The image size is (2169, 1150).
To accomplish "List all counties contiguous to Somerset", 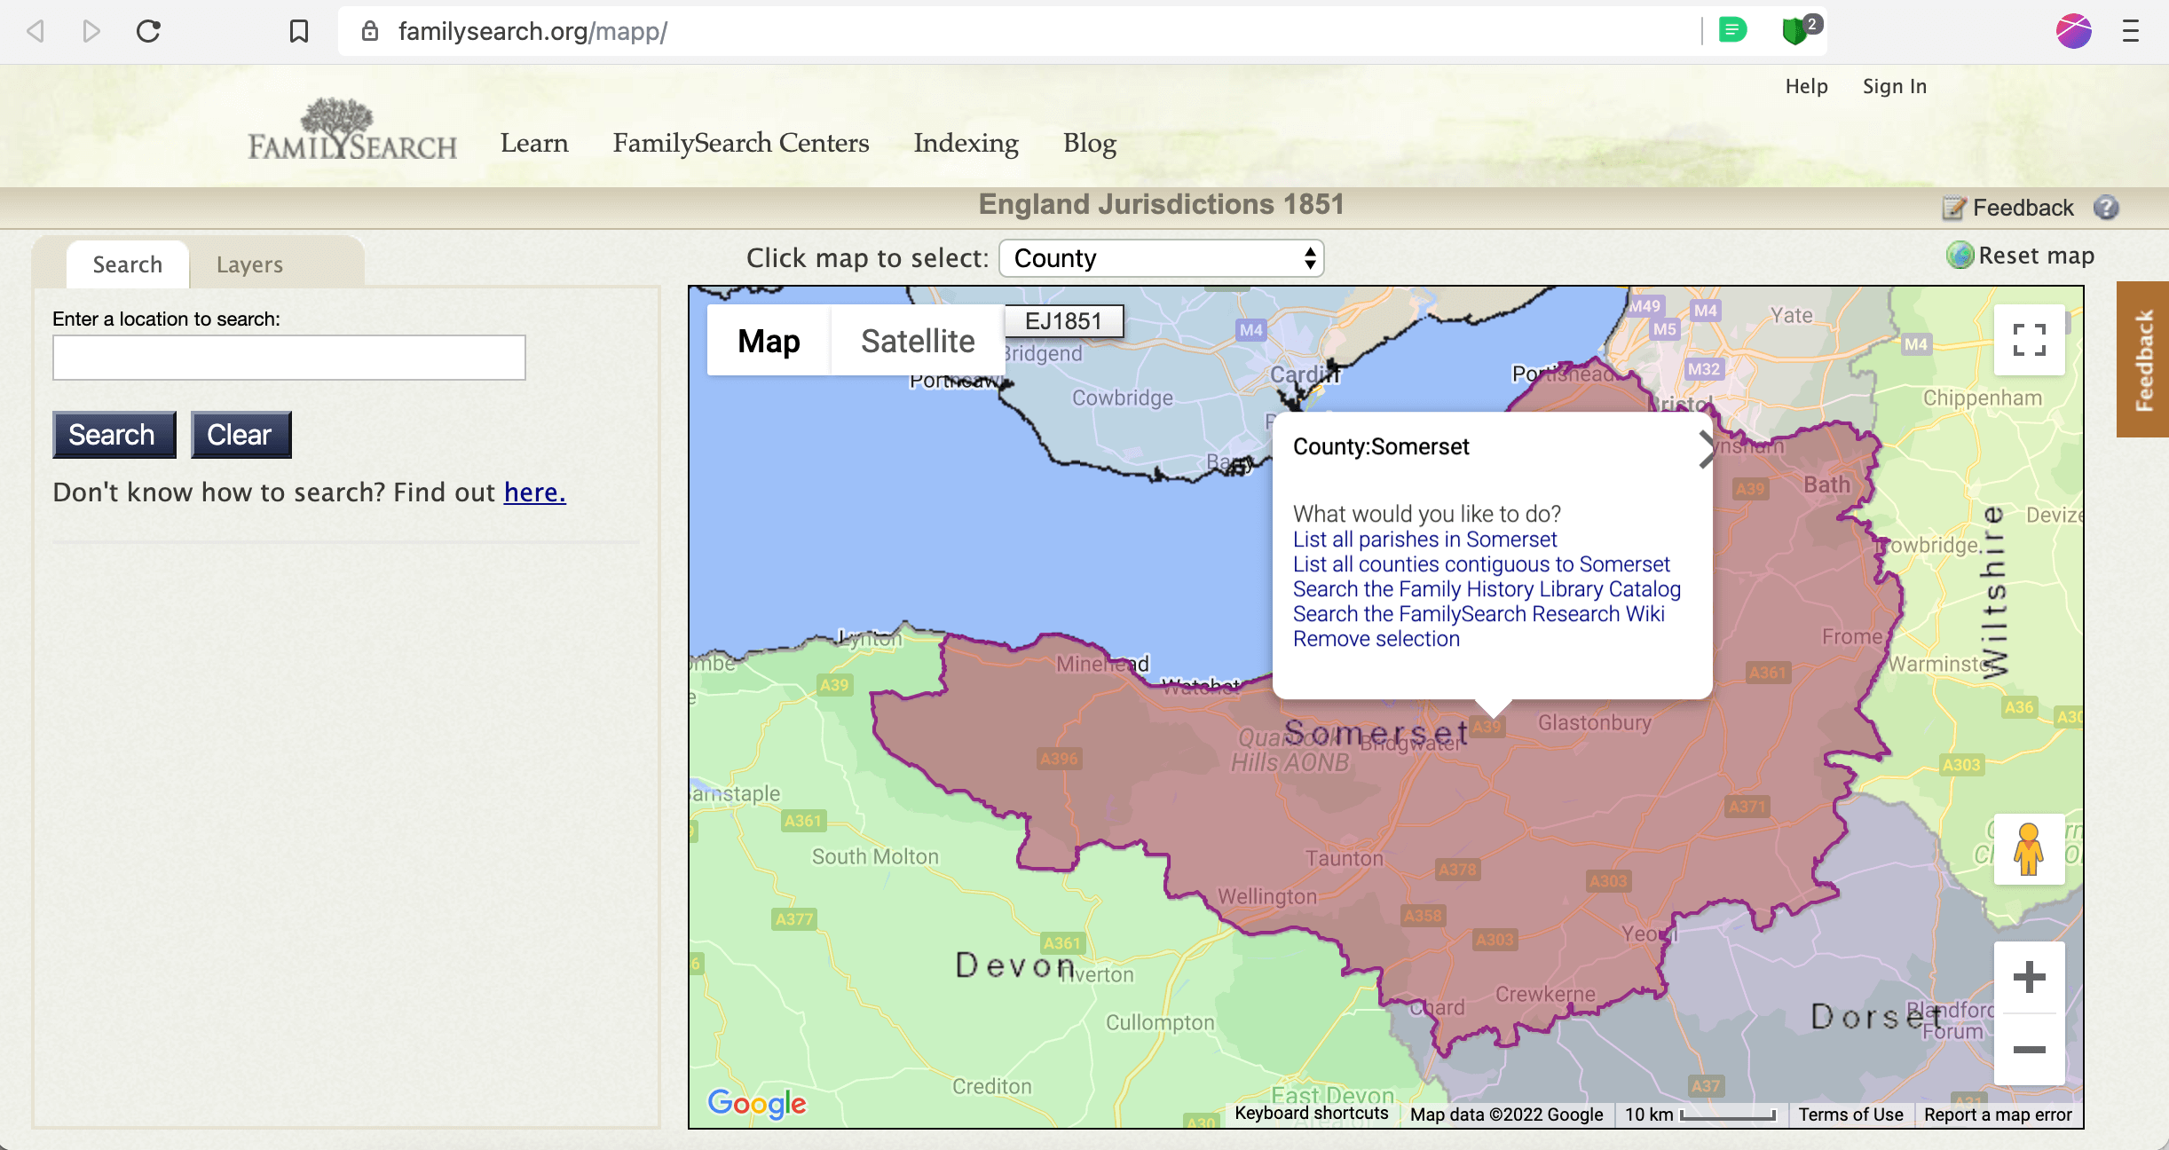I will 1481,564.
